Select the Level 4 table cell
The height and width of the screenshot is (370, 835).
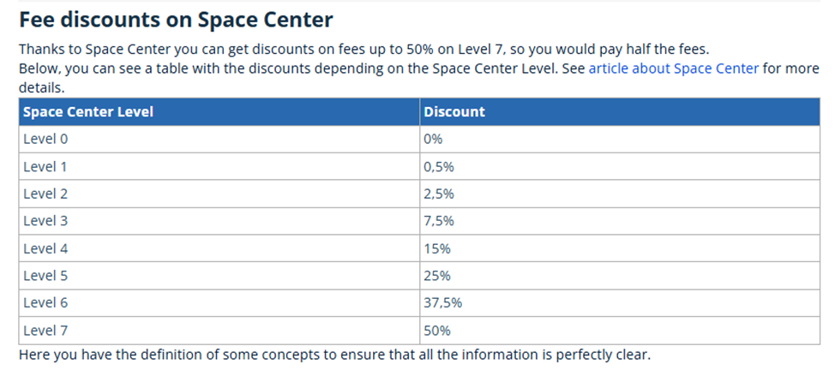(45, 248)
